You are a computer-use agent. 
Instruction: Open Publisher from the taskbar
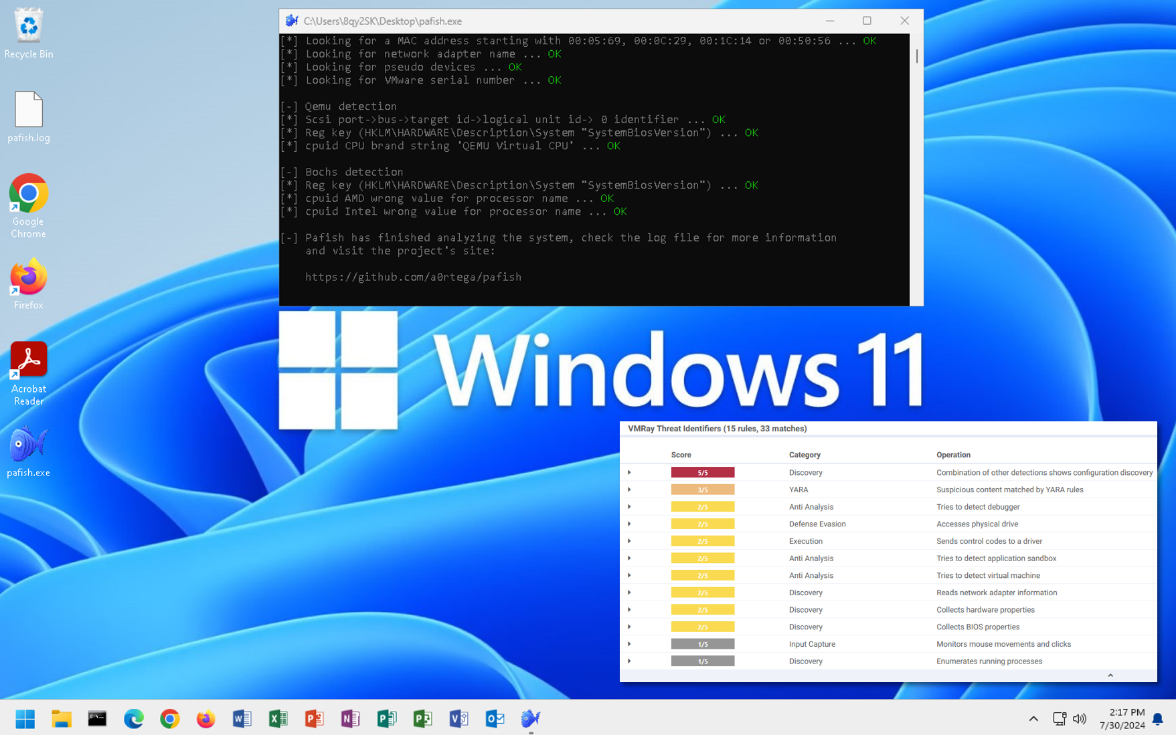[x=387, y=719]
